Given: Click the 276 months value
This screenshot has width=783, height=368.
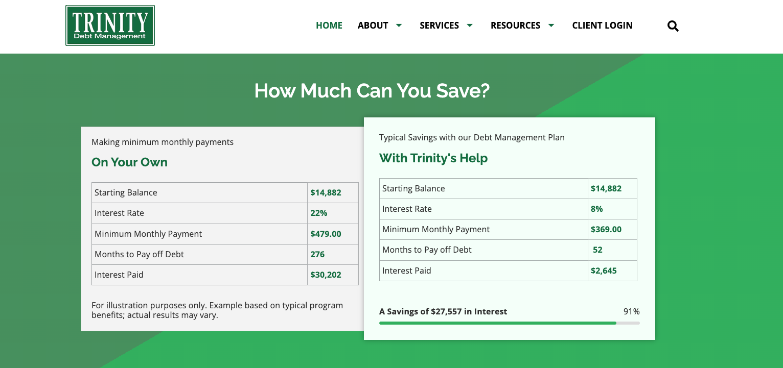Looking at the screenshot, I should pyautogui.click(x=317, y=254).
